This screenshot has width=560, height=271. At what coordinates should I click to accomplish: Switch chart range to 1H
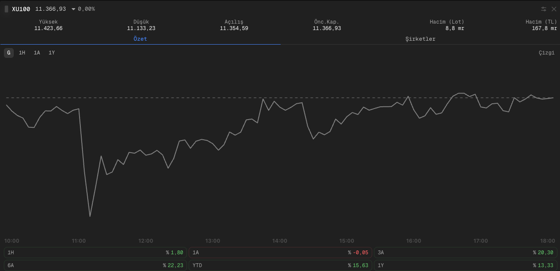coord(22,53)
